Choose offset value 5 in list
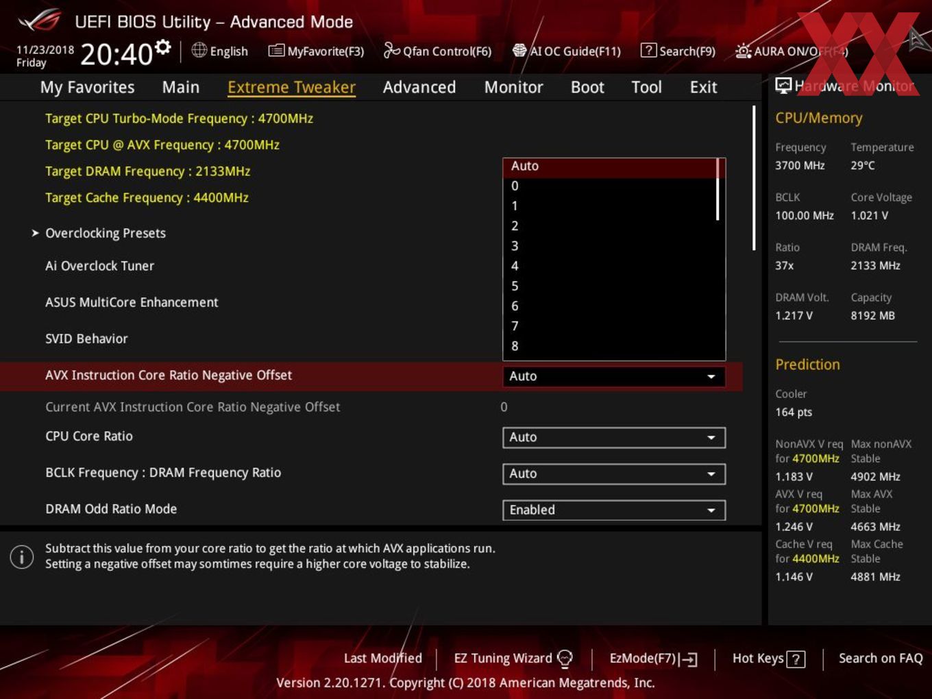This screenshot has height=699, width=932. click(x=610, y=286)
